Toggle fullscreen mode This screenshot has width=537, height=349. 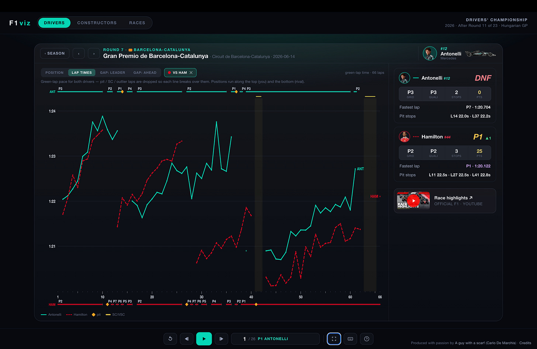pyautogui.click(x=334, y=339)
